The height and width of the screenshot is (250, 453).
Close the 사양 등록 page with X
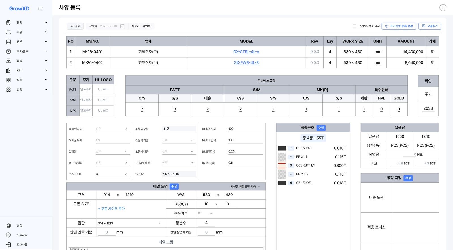(x=443, y=8)
